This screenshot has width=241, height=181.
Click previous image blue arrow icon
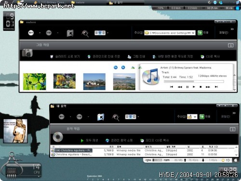116,68
